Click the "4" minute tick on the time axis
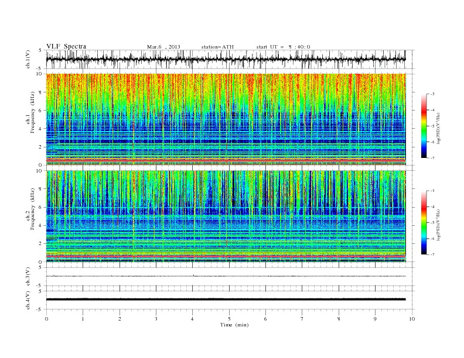This screenshot has height=358, width=464. click(193, 319)
